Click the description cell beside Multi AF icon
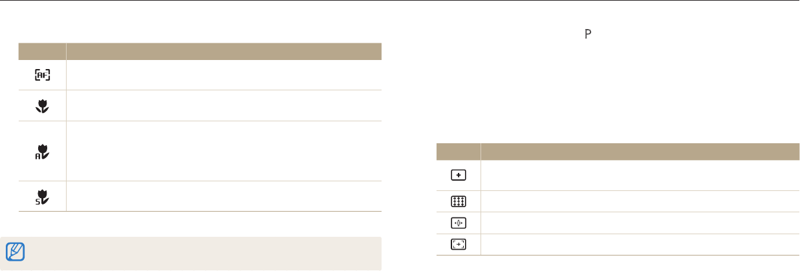Viewport: 800px width, 271px height. point(640,201)
